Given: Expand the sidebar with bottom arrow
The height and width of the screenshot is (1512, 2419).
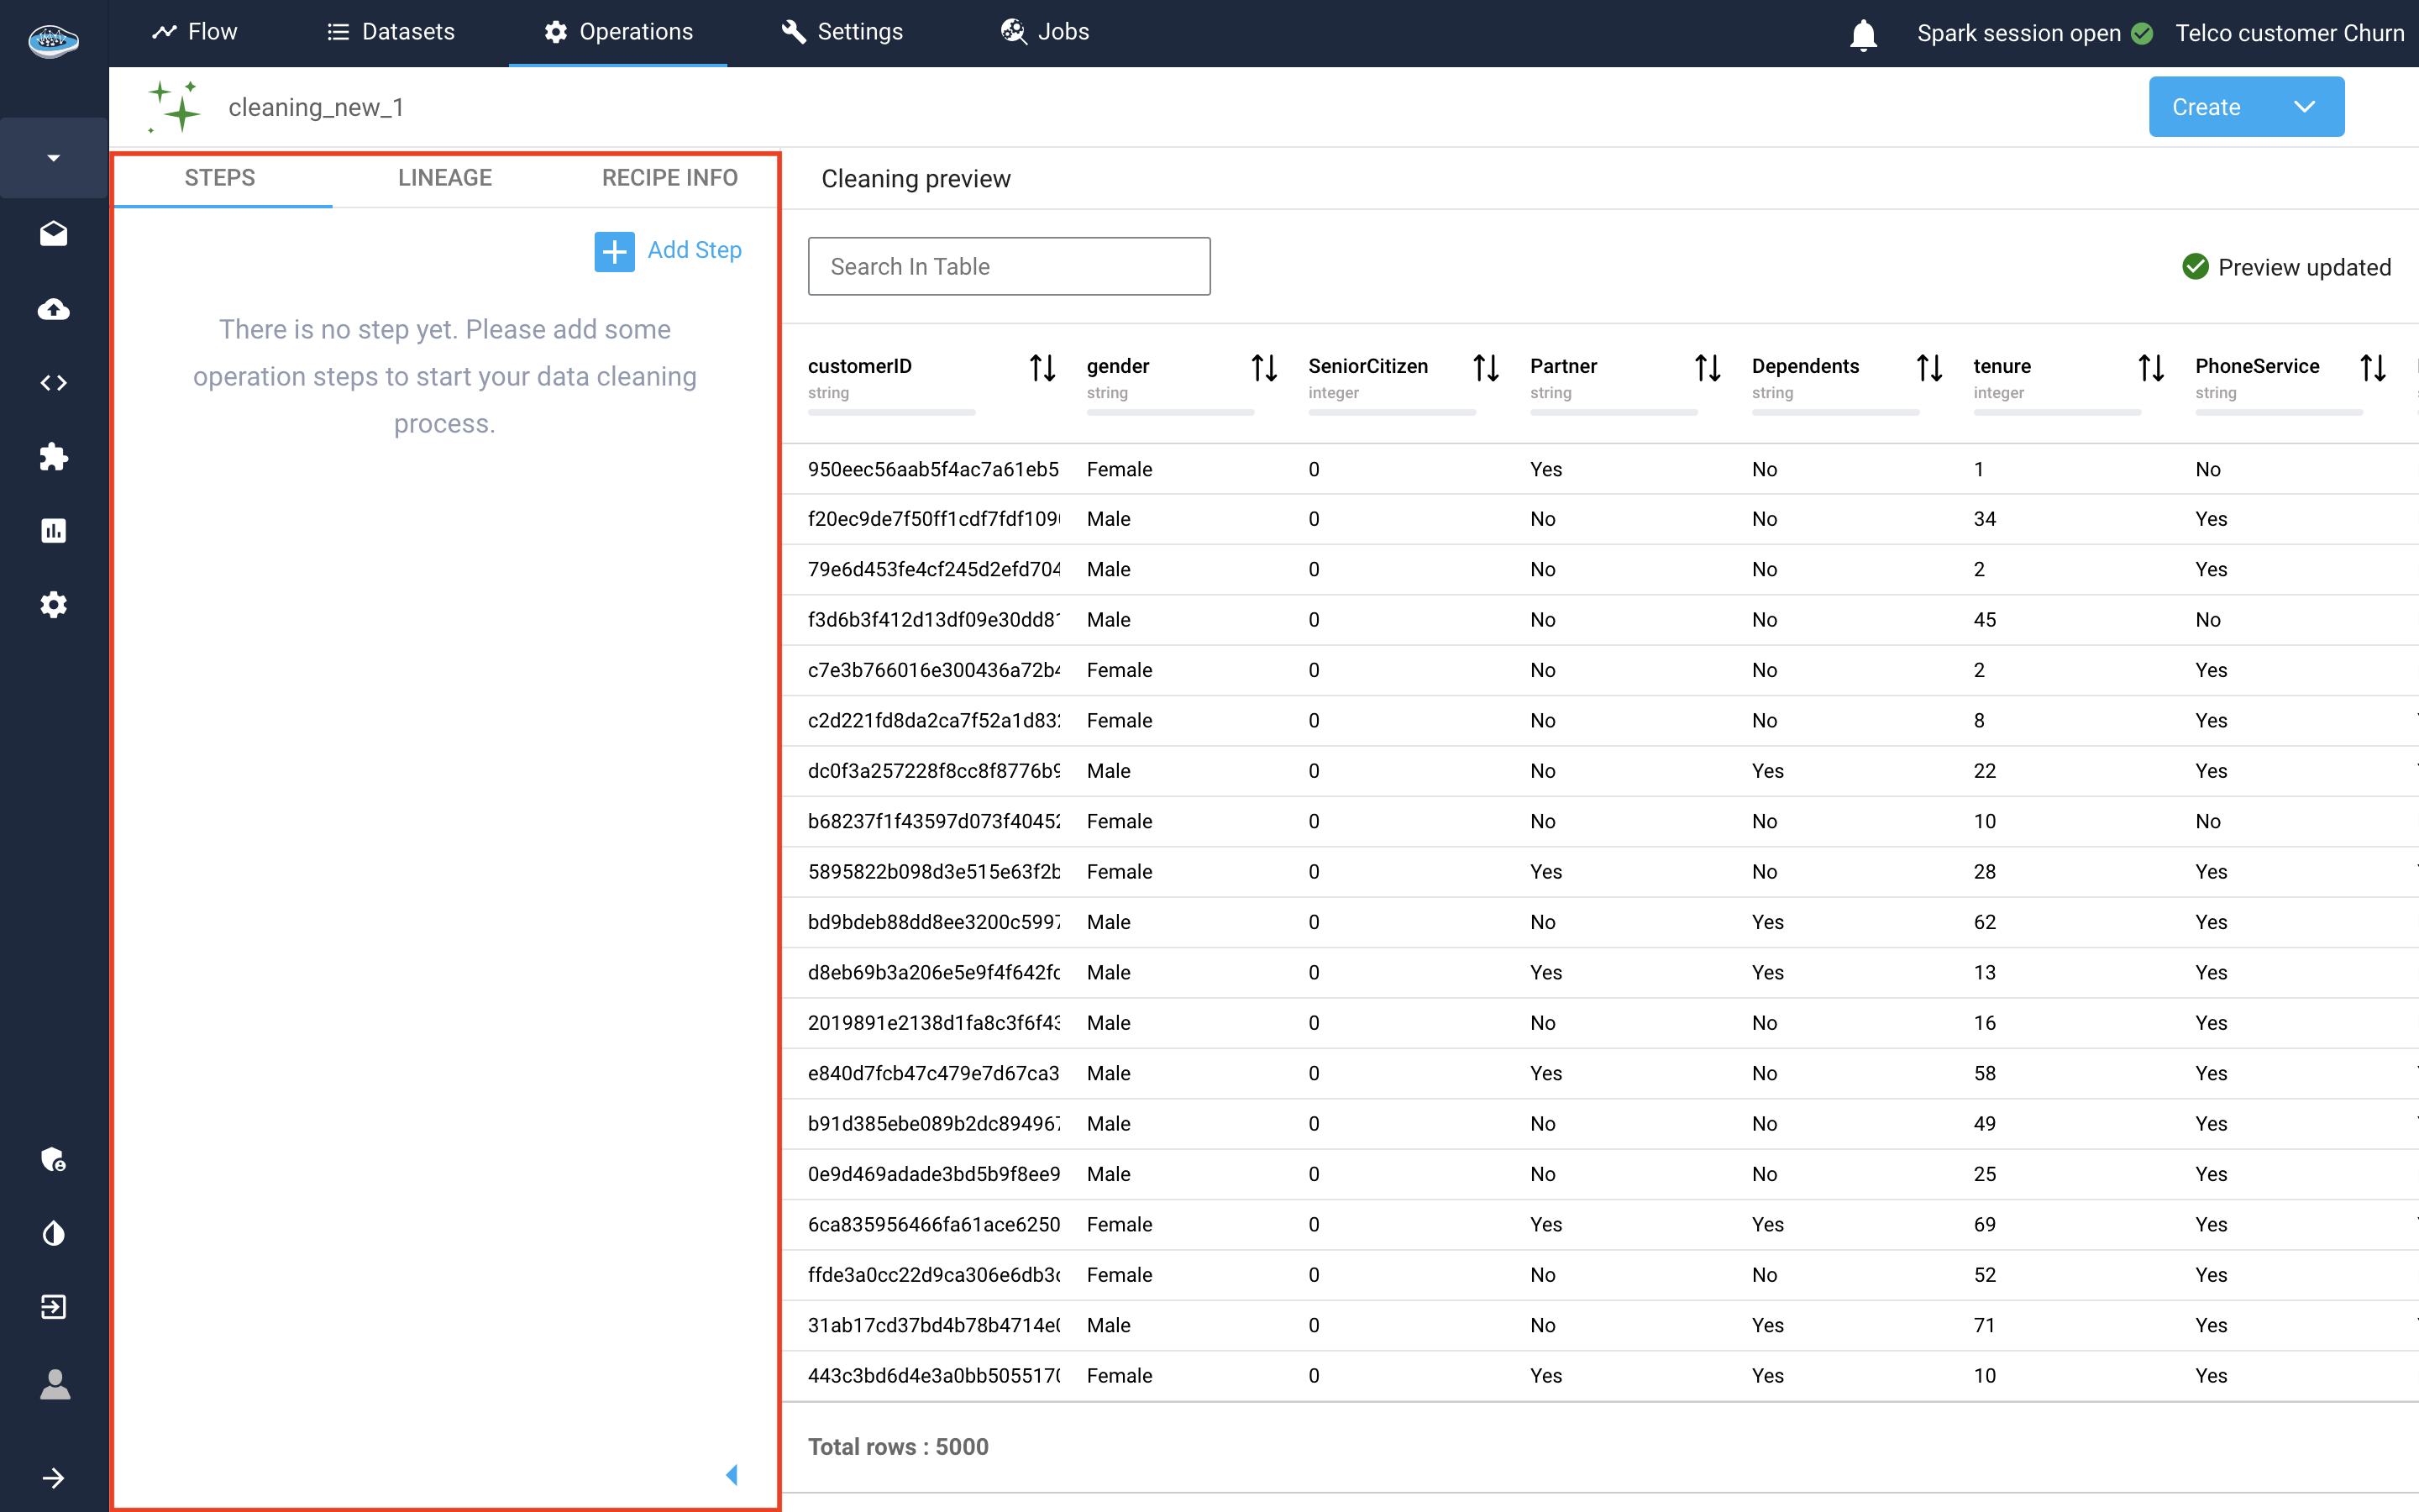Looking at the screenshot, I should tap(53, 1478).
